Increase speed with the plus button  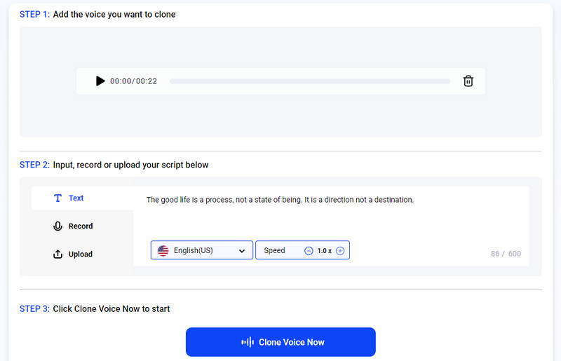(340, 250)
